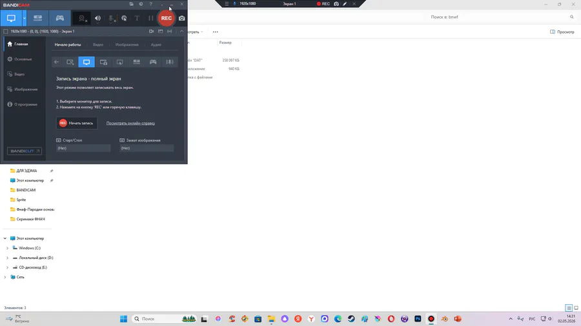Open the Посмотреть онлайн-справку link
The image size is (581, 326).
pos(130,123)
